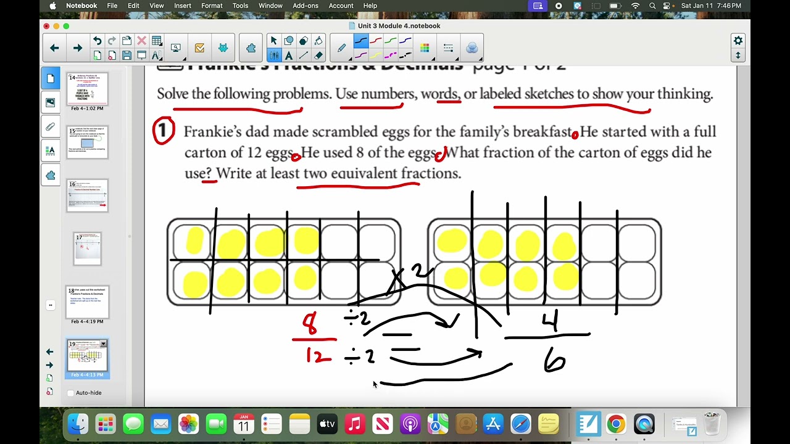The image size is (790, 444).
Task: Open the File menu
Action: click(112, 6)
